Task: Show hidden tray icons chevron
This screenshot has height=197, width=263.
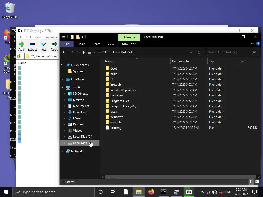Action: click(x=202, y=192)
